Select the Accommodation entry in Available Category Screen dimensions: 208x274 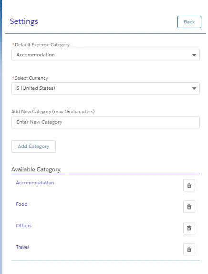[35, 183]
